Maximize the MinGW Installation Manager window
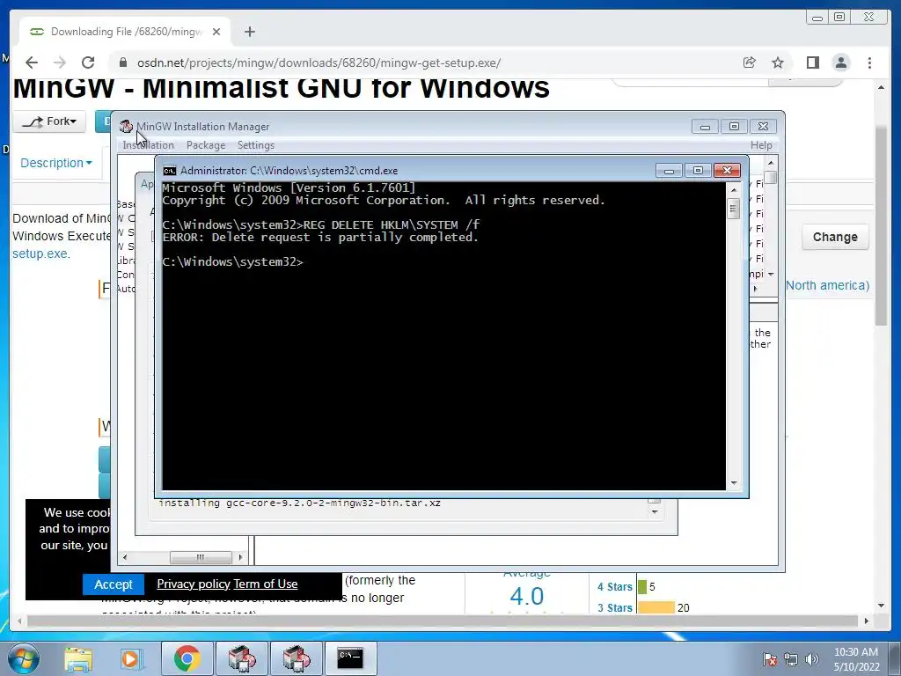 tap(735, 127)
